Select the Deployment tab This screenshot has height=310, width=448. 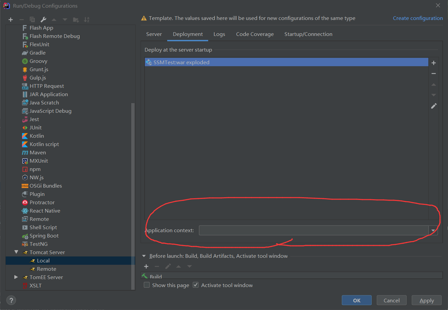tap(188, 34)
